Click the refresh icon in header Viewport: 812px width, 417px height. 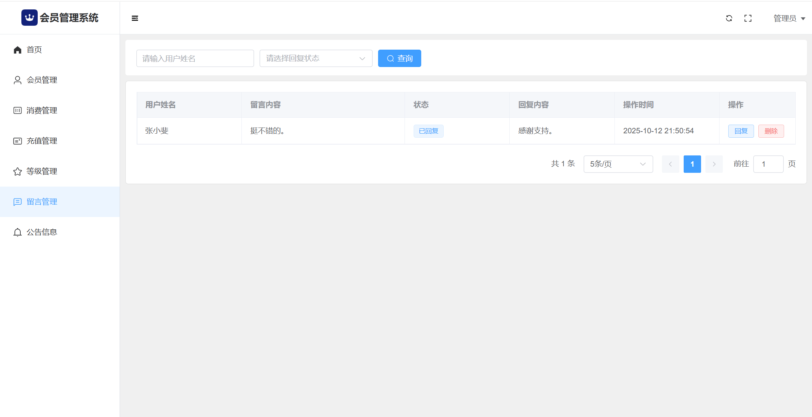pyautogui.click(x=729, y=18)
